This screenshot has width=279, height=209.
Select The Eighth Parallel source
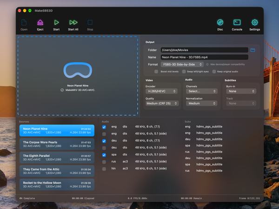(57, 157)
